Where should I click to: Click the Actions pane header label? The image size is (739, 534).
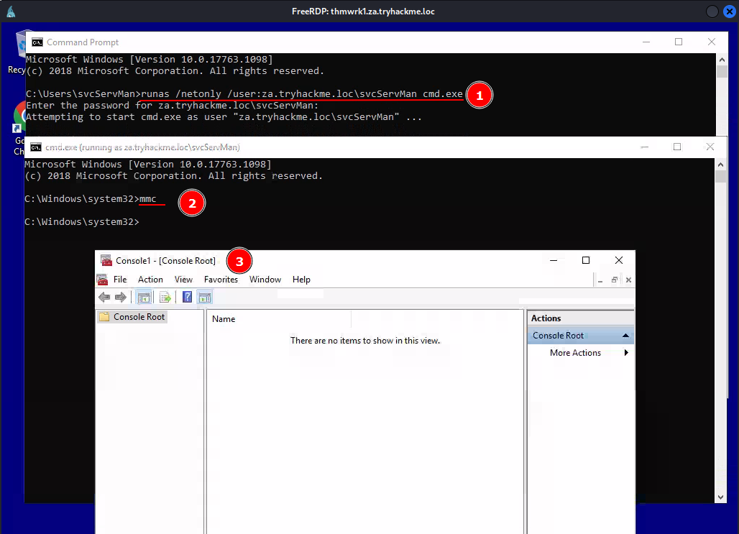tap(546, 318)
